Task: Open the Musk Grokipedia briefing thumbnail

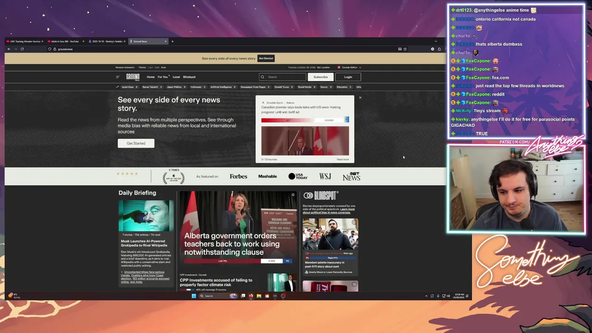Action: 146,216
